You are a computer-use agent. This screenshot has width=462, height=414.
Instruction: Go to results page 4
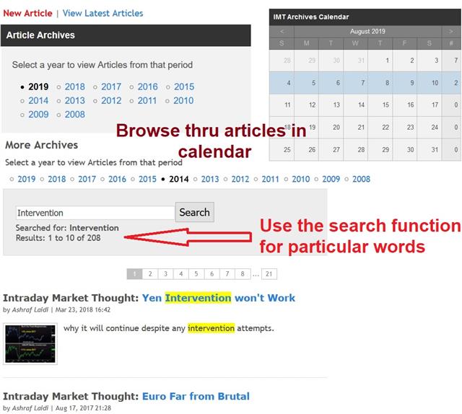[181, 274]
